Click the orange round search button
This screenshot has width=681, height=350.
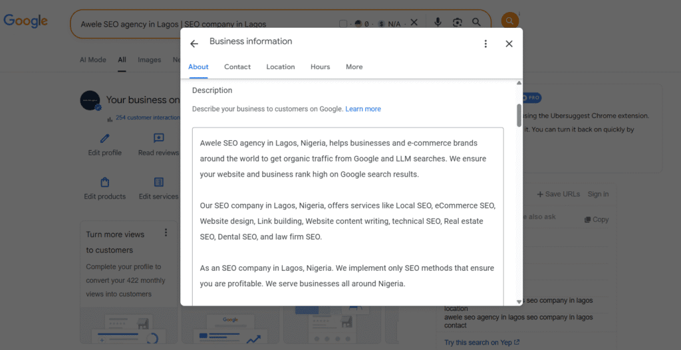pos(509,21)
